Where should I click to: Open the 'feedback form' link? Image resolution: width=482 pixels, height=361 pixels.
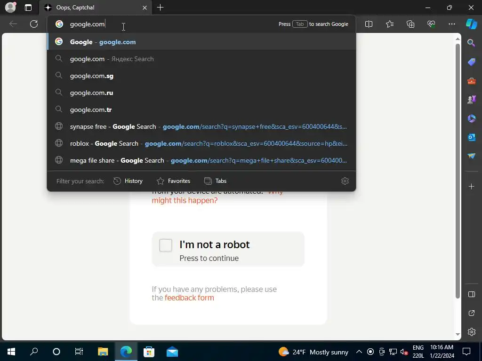pos(189,298)
